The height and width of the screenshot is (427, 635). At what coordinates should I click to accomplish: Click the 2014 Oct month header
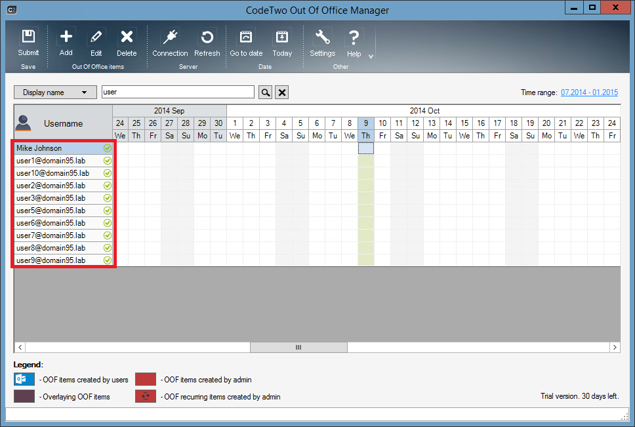tap(424, 111)
